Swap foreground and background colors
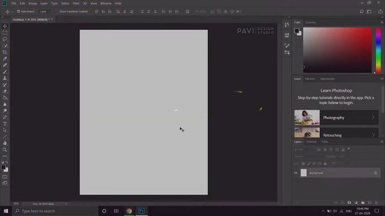The width and height of the screenshot is (385, 216). point(7,162)
